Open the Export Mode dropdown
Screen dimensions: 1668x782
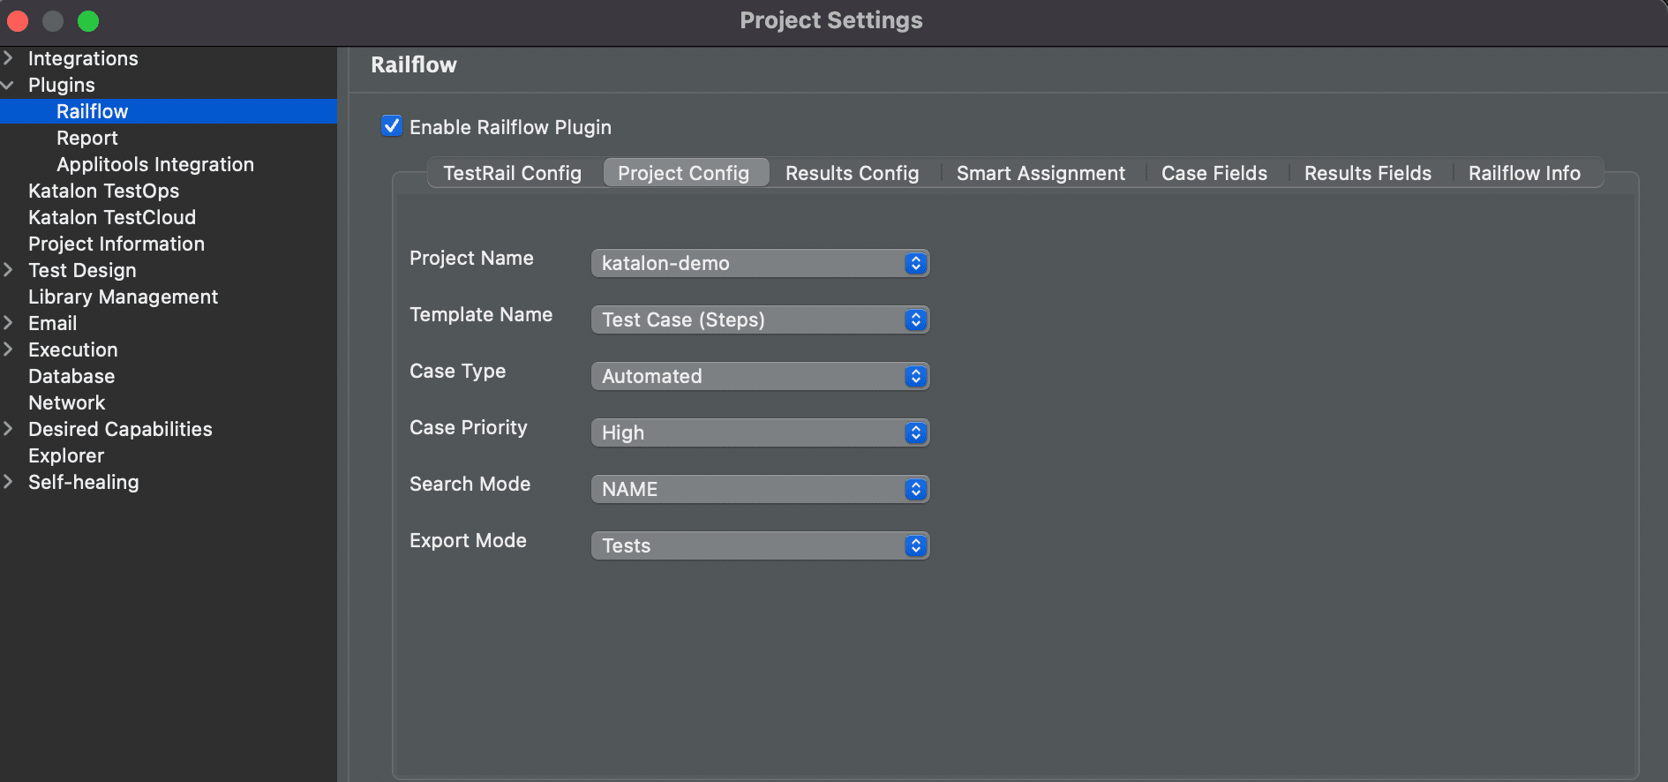(x=760, y=545)
